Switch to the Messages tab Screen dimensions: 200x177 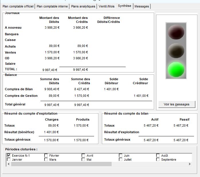pos(142,6)
